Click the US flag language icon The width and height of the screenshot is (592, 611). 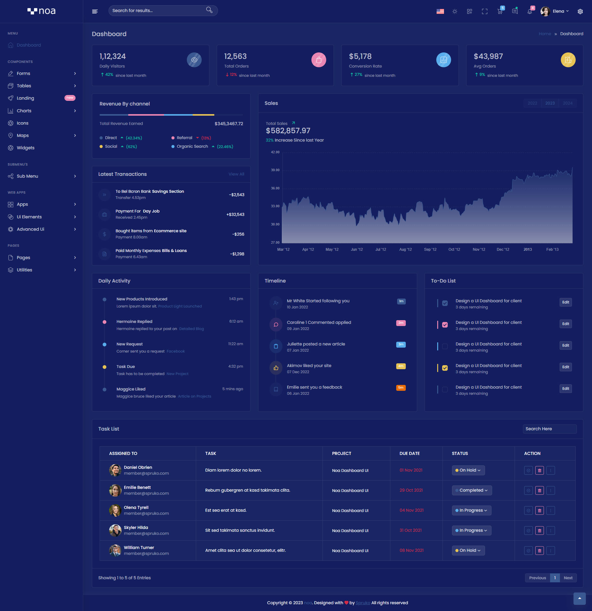[x=440, y=11]
